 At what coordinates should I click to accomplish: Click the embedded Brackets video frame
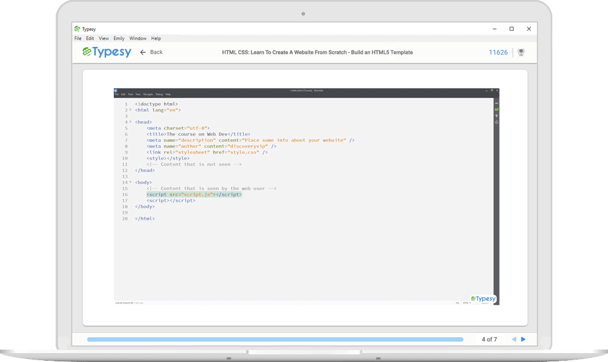click(x=306, y=197)
